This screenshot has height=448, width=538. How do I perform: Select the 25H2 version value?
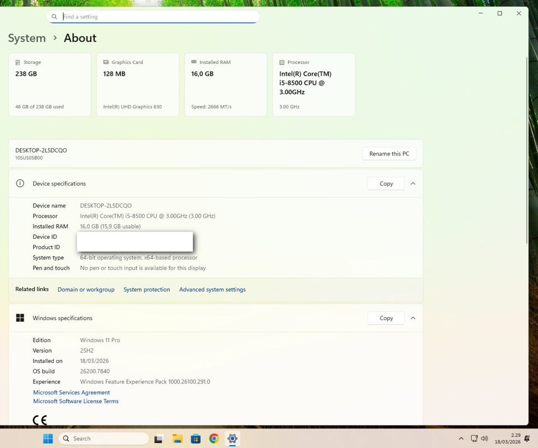[87, 350]
